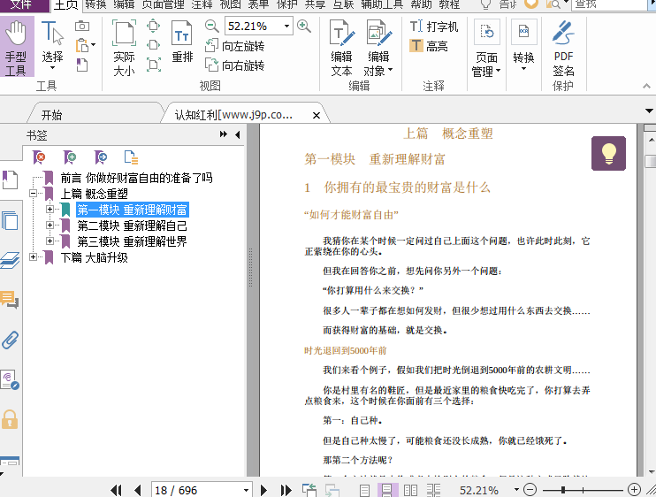Enable continuous facing view mode
Screen dimensions: 656x497
434,490
